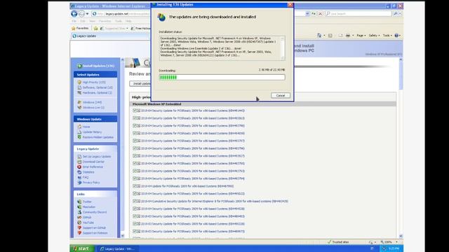
Task: Click the Home icon under Windows Update
Action: click(79, 127)
